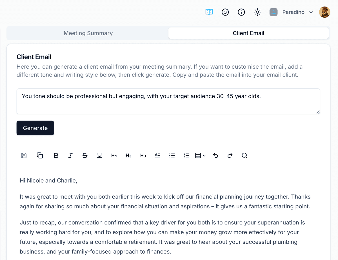
Task: Toggle bold formatting
Action: click(56, 155)
